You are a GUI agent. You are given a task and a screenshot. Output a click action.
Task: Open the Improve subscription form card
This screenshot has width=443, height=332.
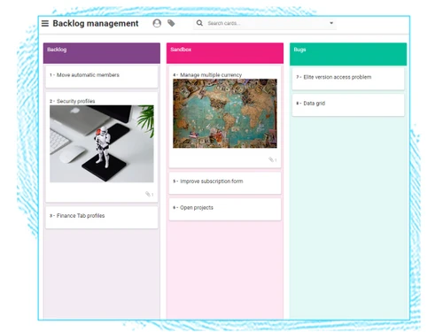[x=225, y=183]
